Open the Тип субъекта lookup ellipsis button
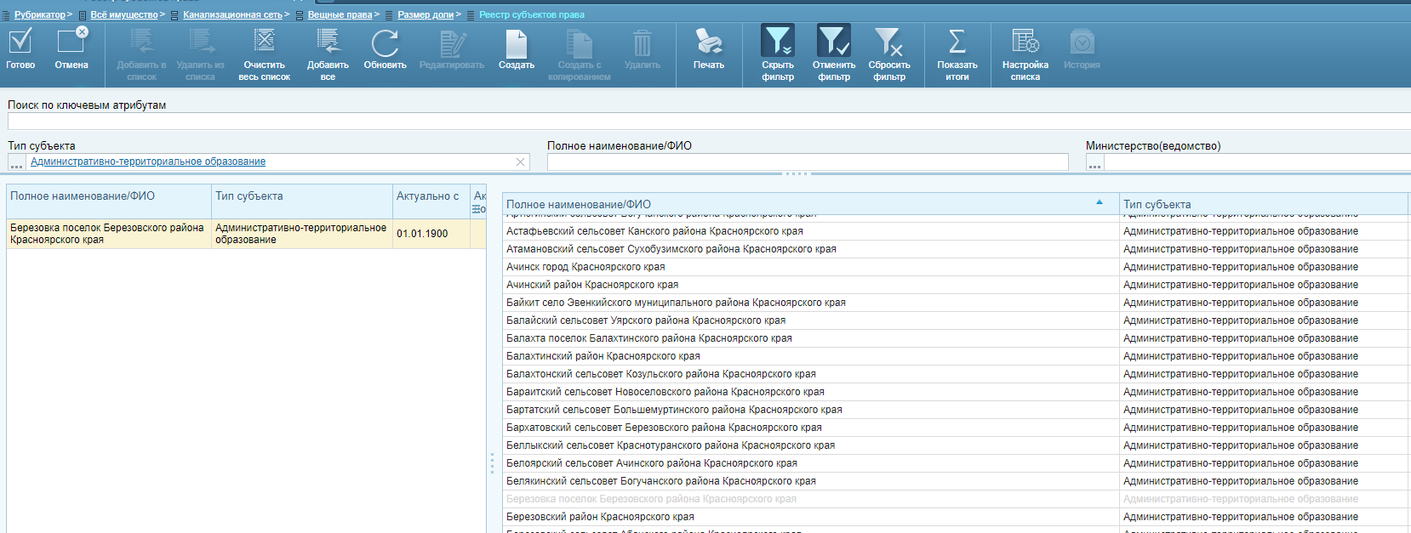Viewport: 1411px width, 533px height. click(16, 162)
